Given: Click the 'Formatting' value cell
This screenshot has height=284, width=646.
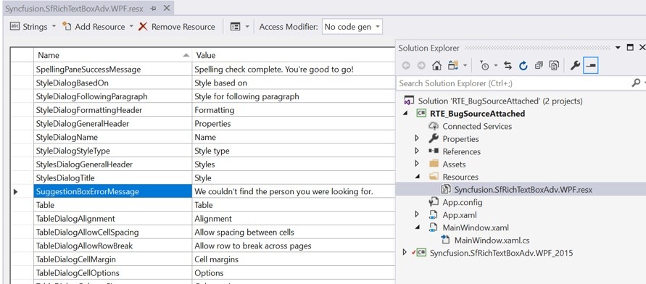Looking at the screenshot, I should (294, 110).
